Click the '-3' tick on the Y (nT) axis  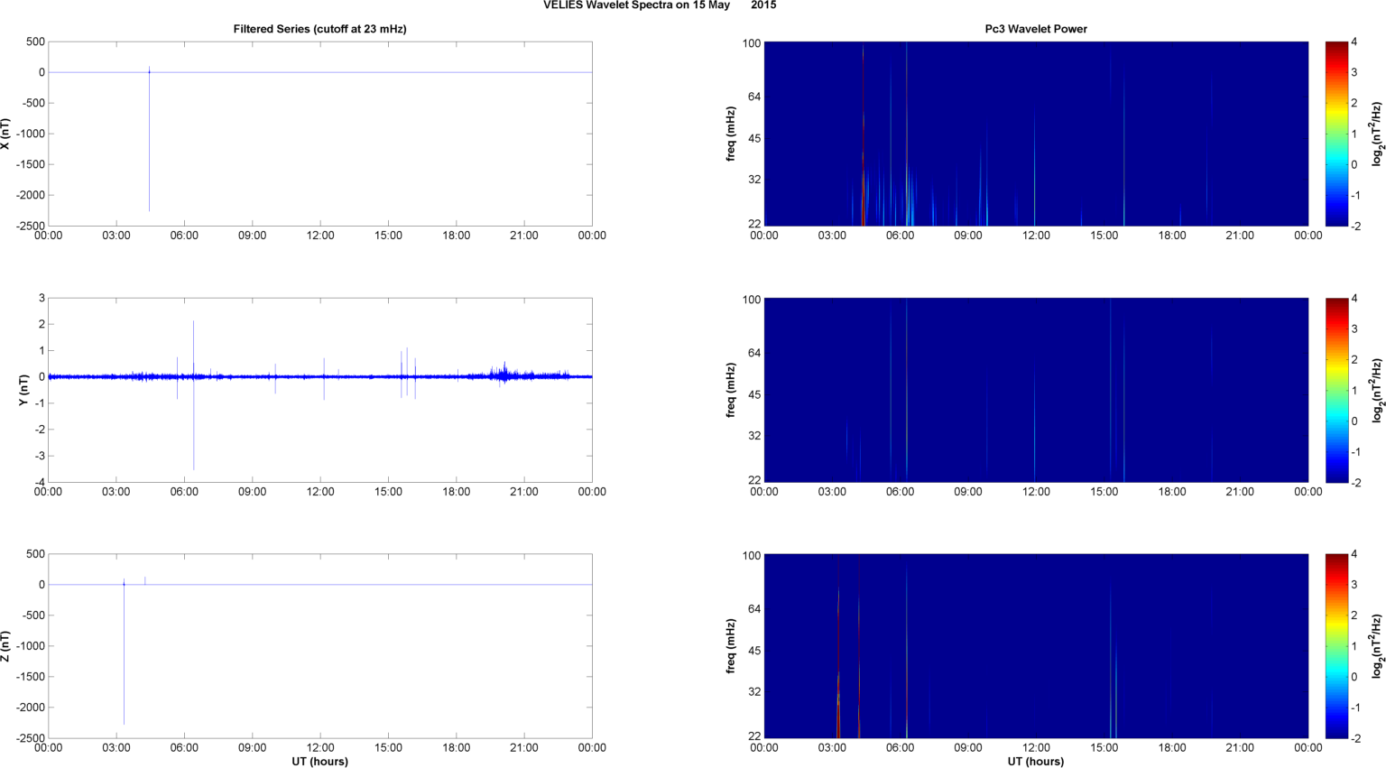point(39,456)
